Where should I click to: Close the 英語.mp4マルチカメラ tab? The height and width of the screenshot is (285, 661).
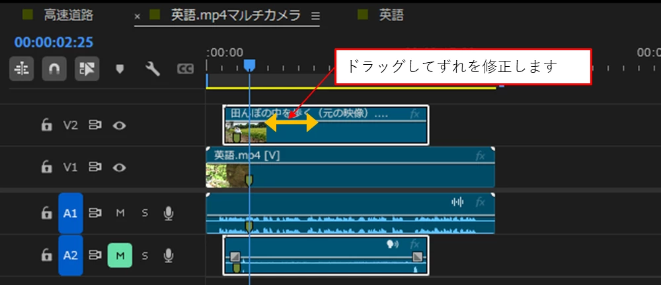pos(137,16)
